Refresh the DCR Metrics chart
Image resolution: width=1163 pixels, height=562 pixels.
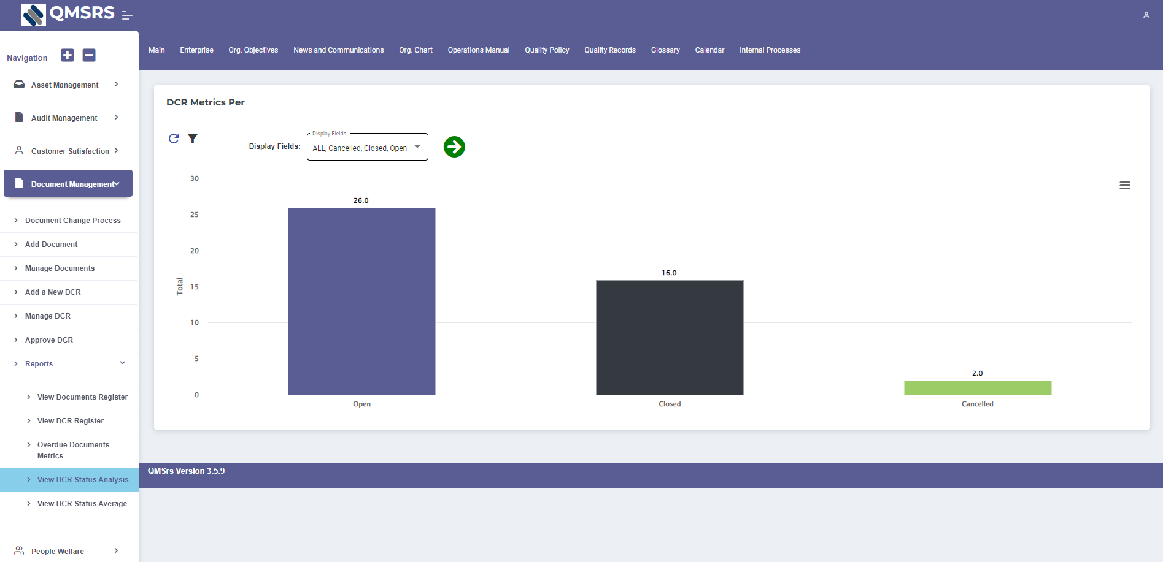[x=174, y=139]
